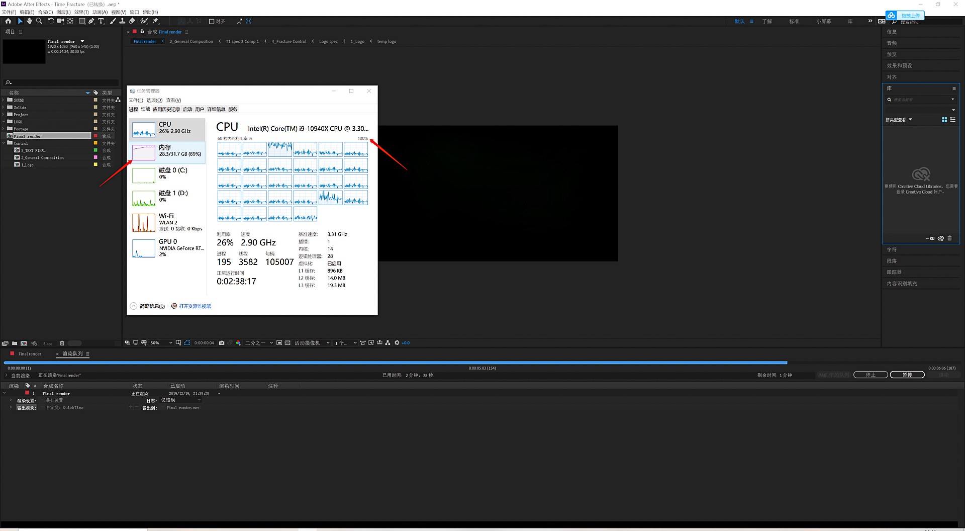Toggle region of interest in viewer
This screenshot has height=531, width=965.
point(279,343)
